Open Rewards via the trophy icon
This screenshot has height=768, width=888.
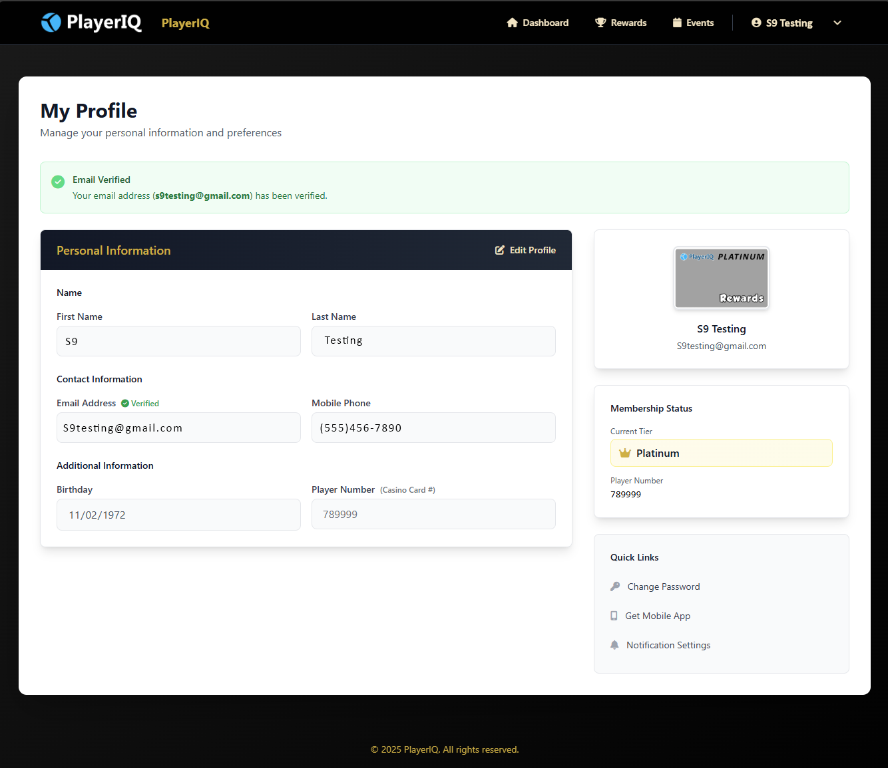600,22
